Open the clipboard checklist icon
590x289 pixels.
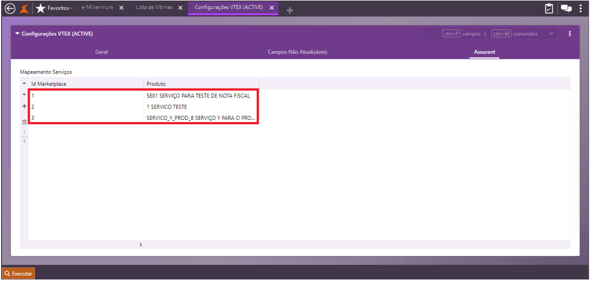click(549, 8)
